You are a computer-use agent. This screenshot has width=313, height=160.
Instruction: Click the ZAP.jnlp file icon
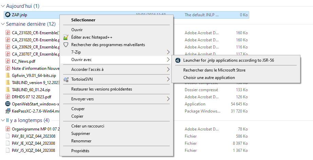pyautogui.click(x=8, y=15)
